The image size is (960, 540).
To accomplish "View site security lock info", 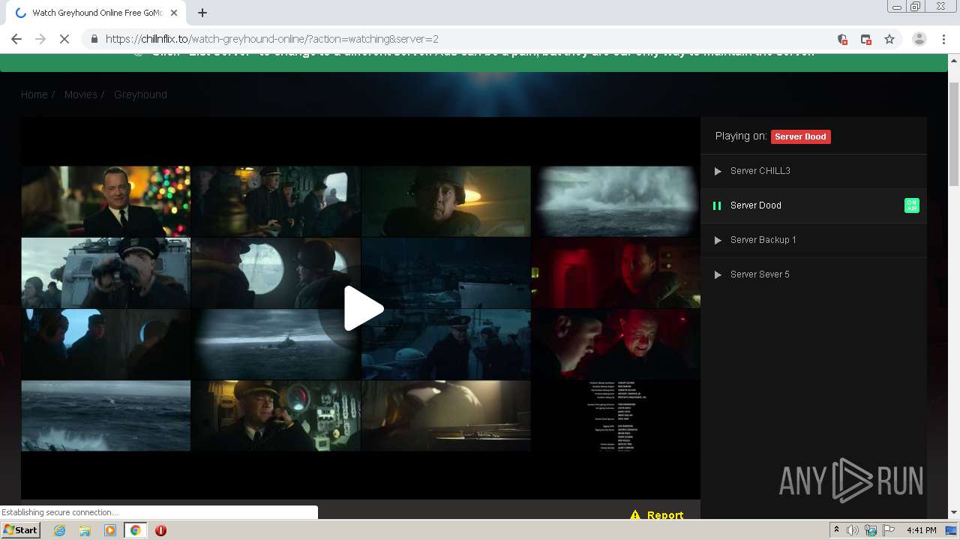I will click(94, 39).
